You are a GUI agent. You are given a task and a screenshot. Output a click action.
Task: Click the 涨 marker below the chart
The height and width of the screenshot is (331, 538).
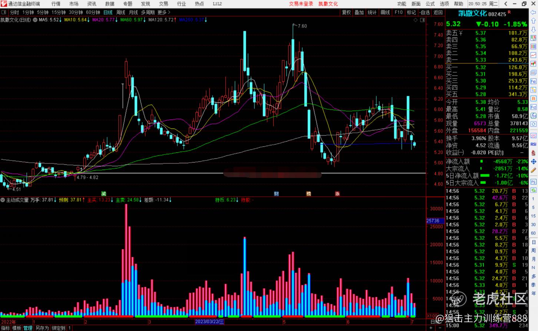tap(337, 193)
